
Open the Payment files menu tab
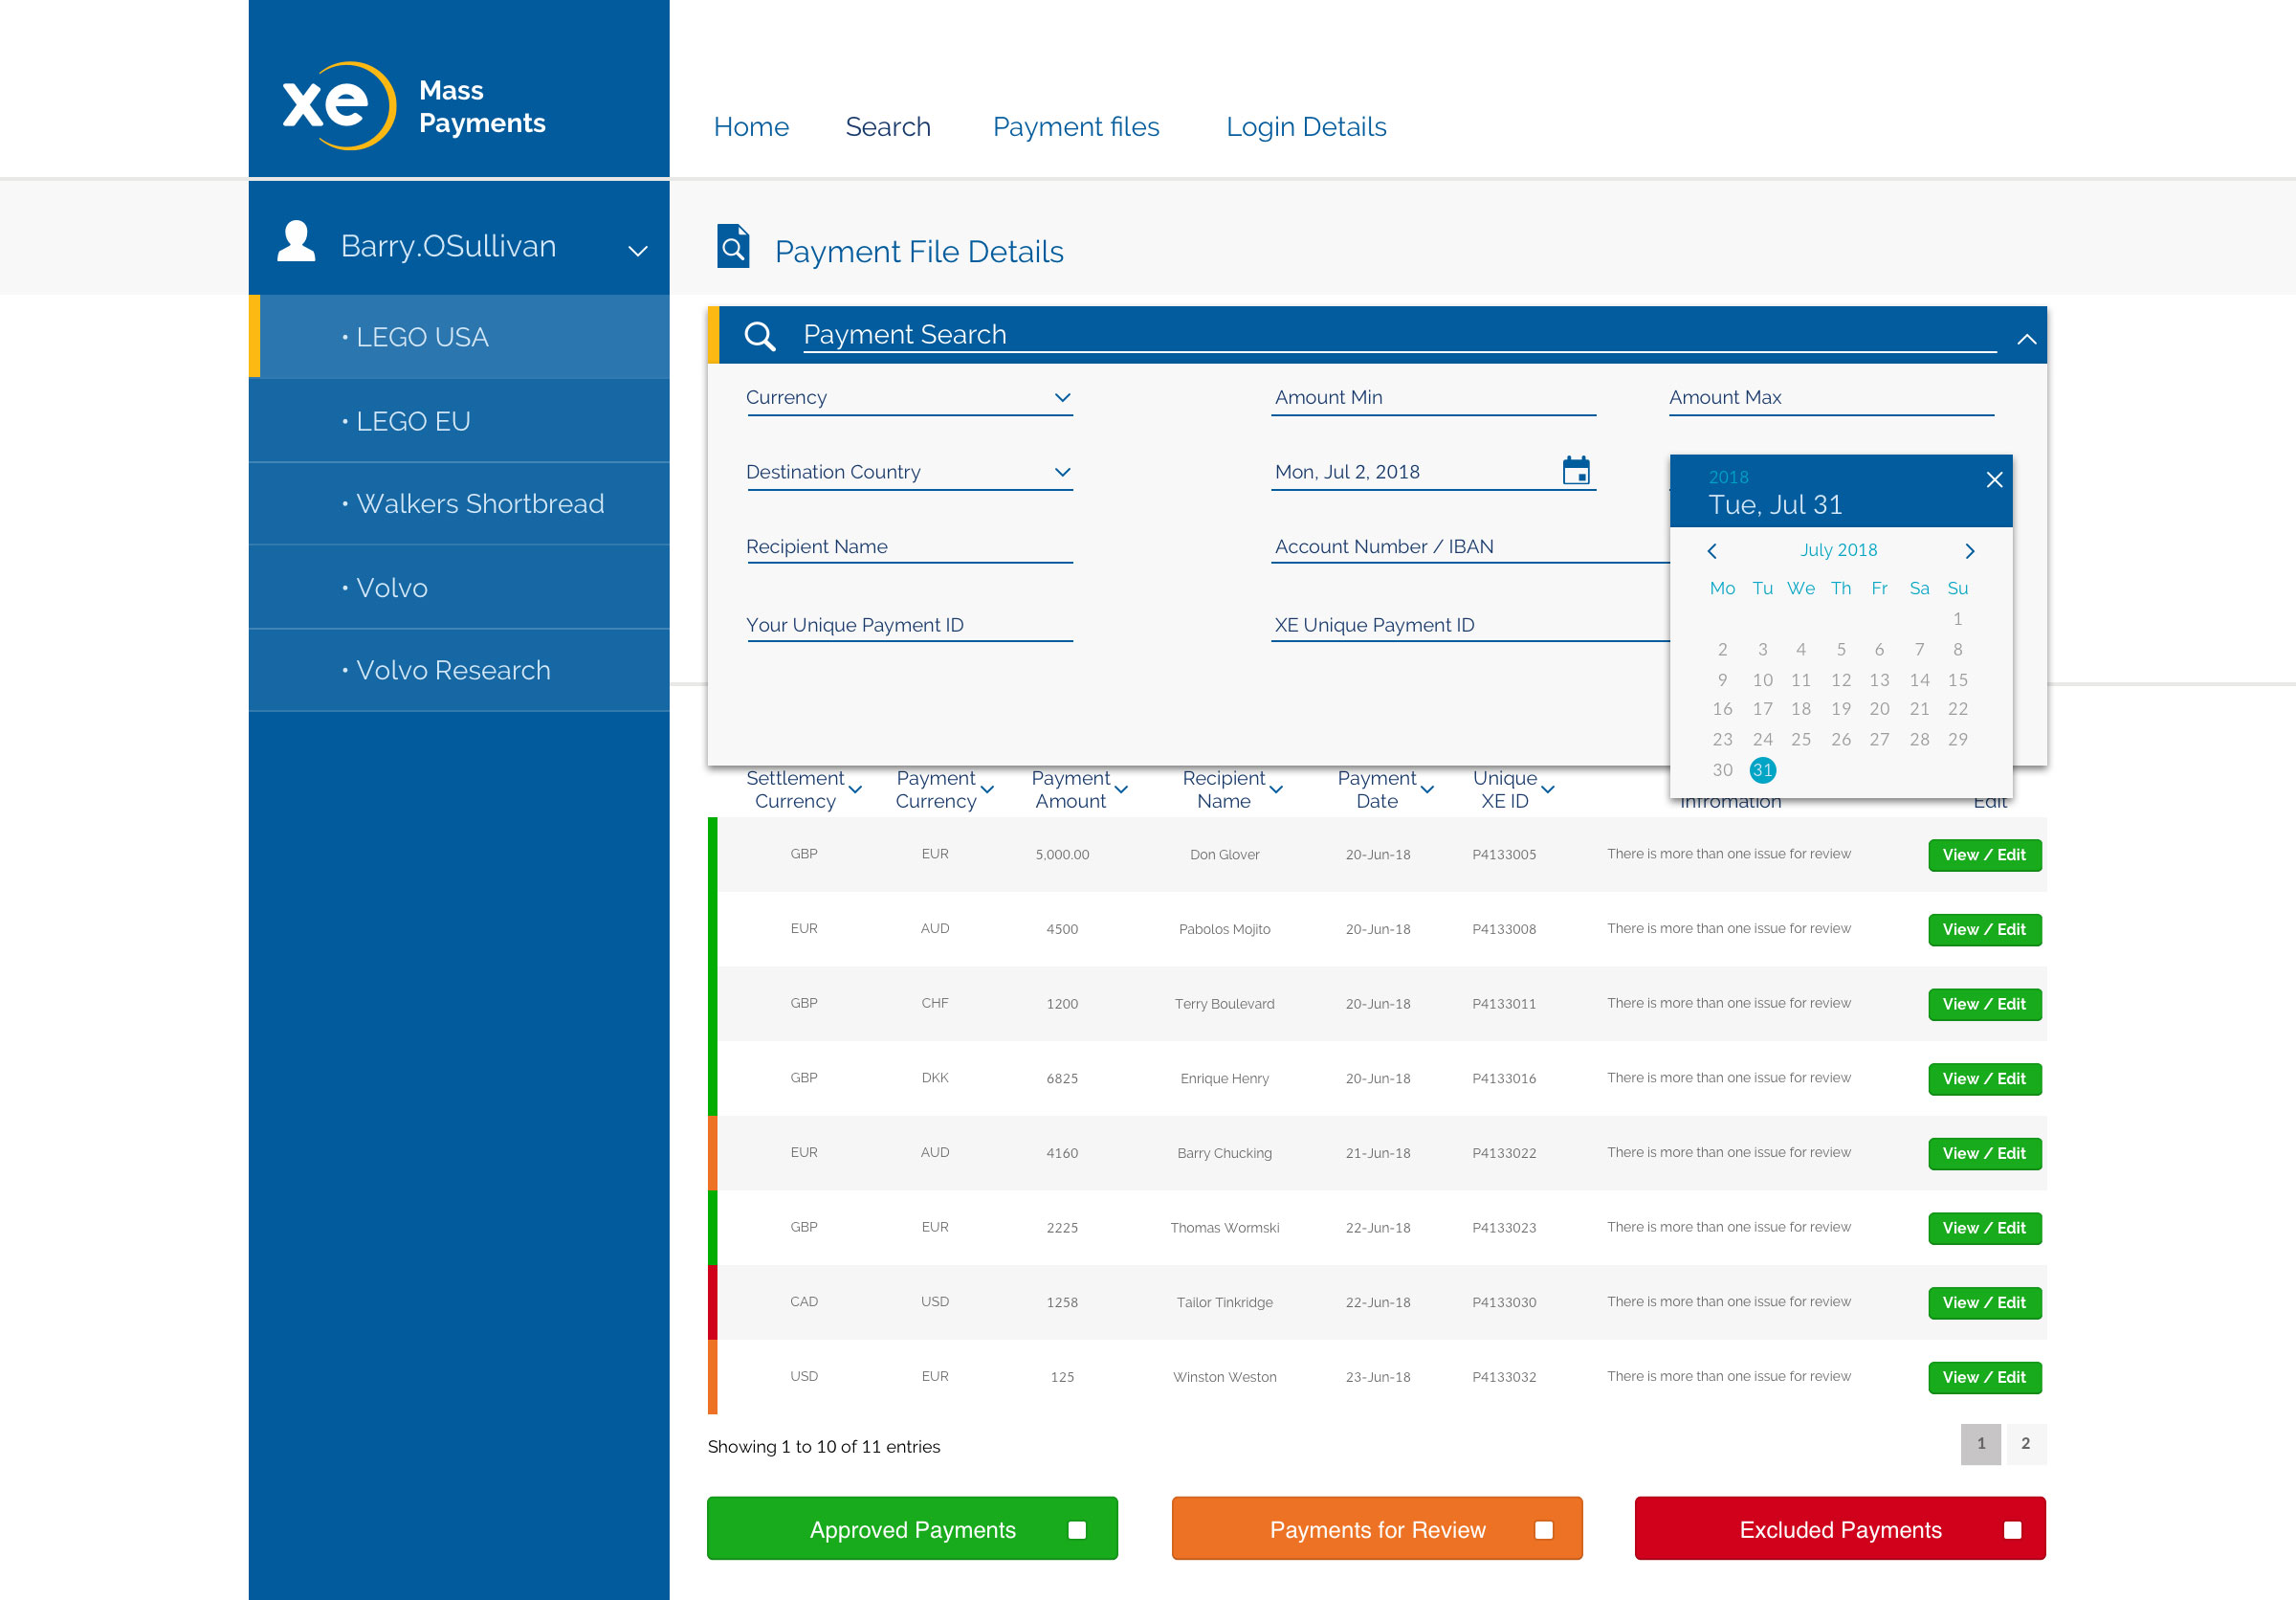click(x=1075, y=127)
